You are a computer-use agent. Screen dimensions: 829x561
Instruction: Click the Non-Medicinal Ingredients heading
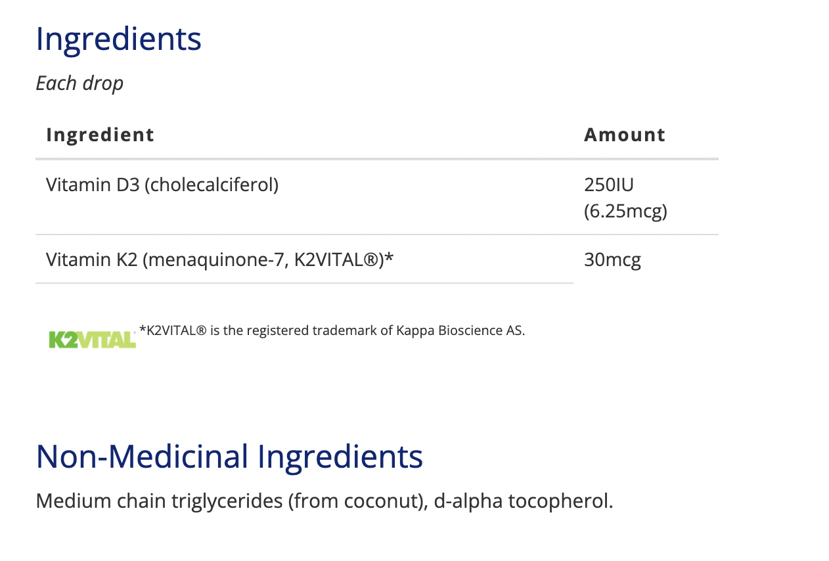click(229, 456)
